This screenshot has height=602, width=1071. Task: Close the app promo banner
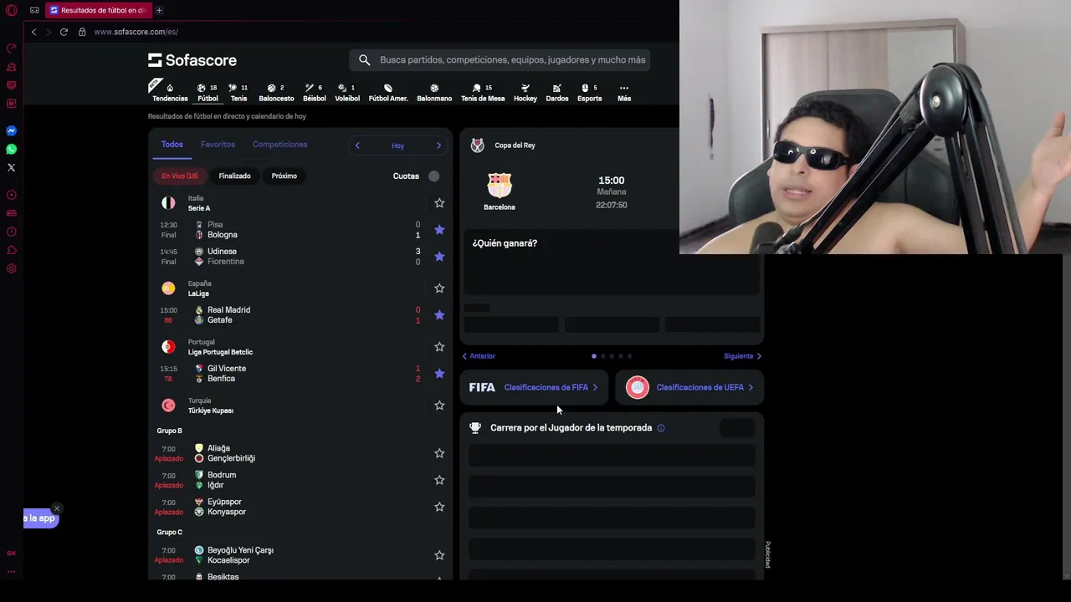click(x=57, y=508)
